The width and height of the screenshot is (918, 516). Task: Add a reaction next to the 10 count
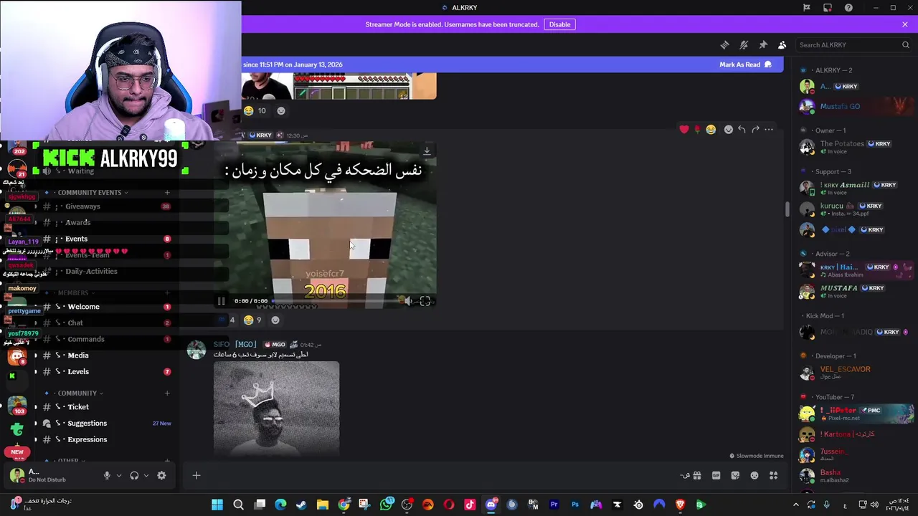tap(281, 111)
